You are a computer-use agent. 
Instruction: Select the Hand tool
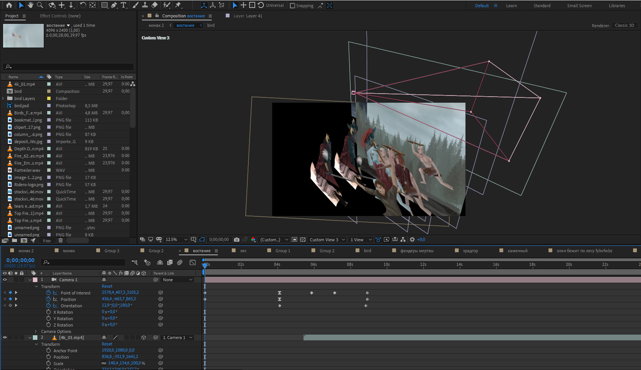pyautogui.click(x=30, y=5)
